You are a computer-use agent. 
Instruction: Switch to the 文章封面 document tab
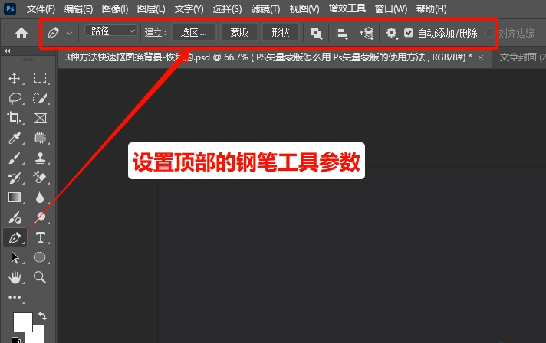tap(521, 57)
